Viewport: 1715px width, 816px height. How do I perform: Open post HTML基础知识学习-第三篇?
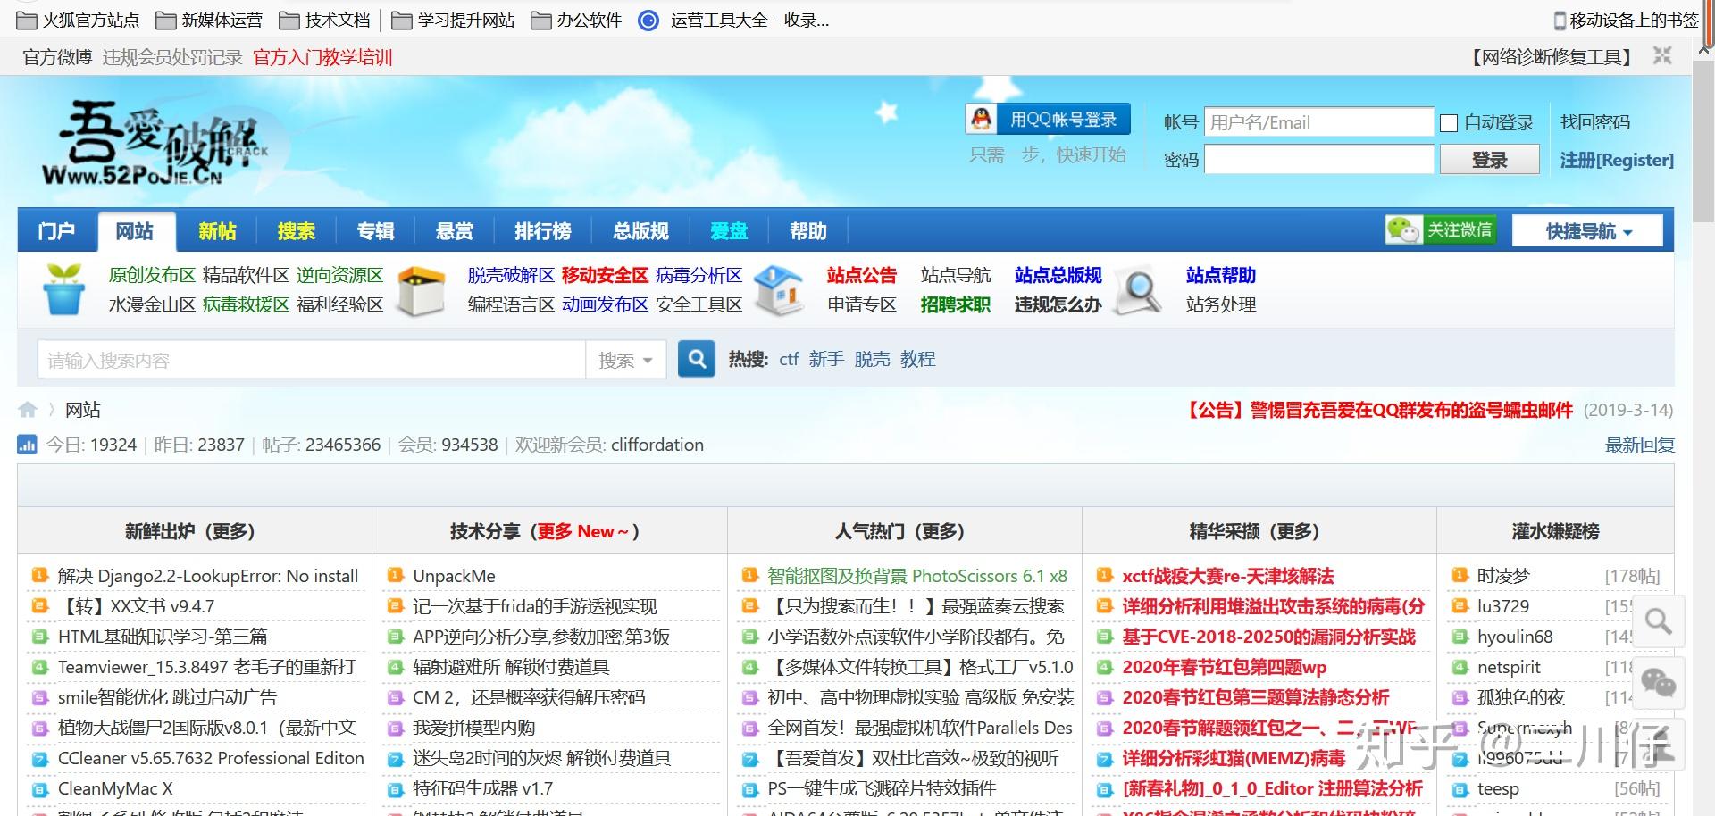tap(163, 637)
